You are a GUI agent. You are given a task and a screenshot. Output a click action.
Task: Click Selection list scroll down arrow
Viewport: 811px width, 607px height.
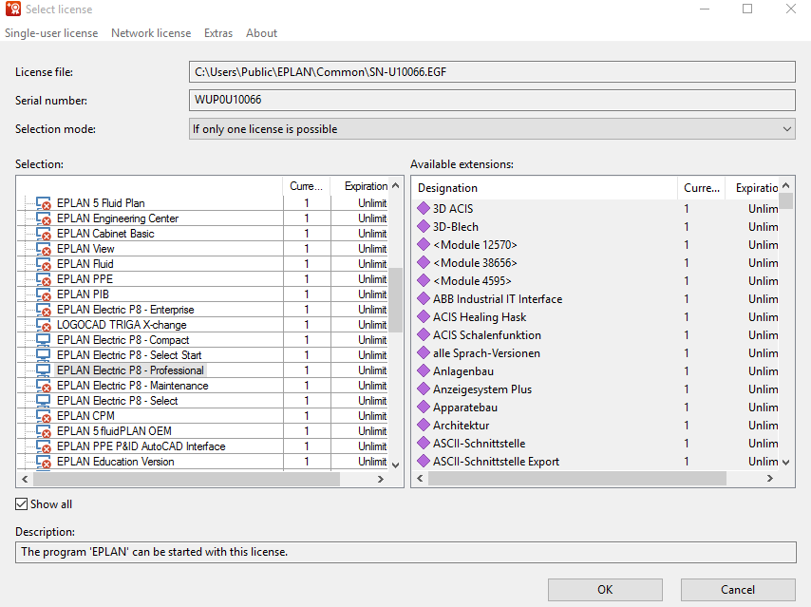(396, 465)
